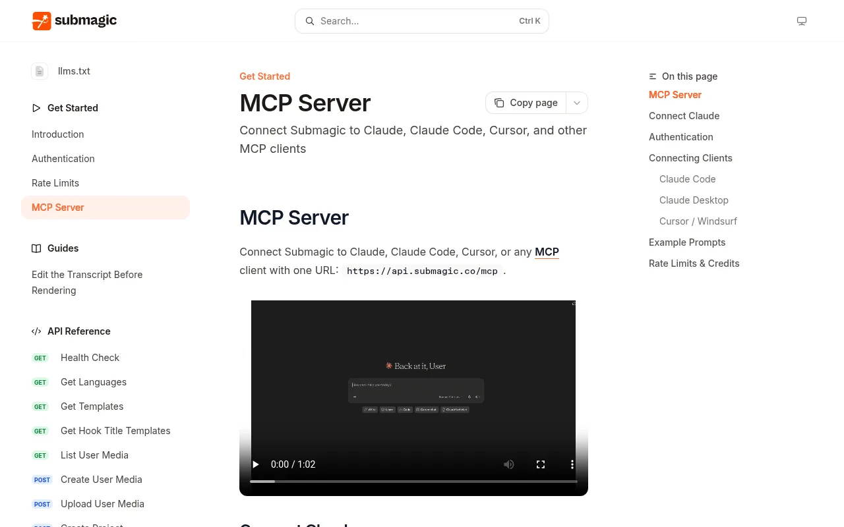Jump to MCP Server in On this page
This screenshot has width=844, height=527.
675,95
